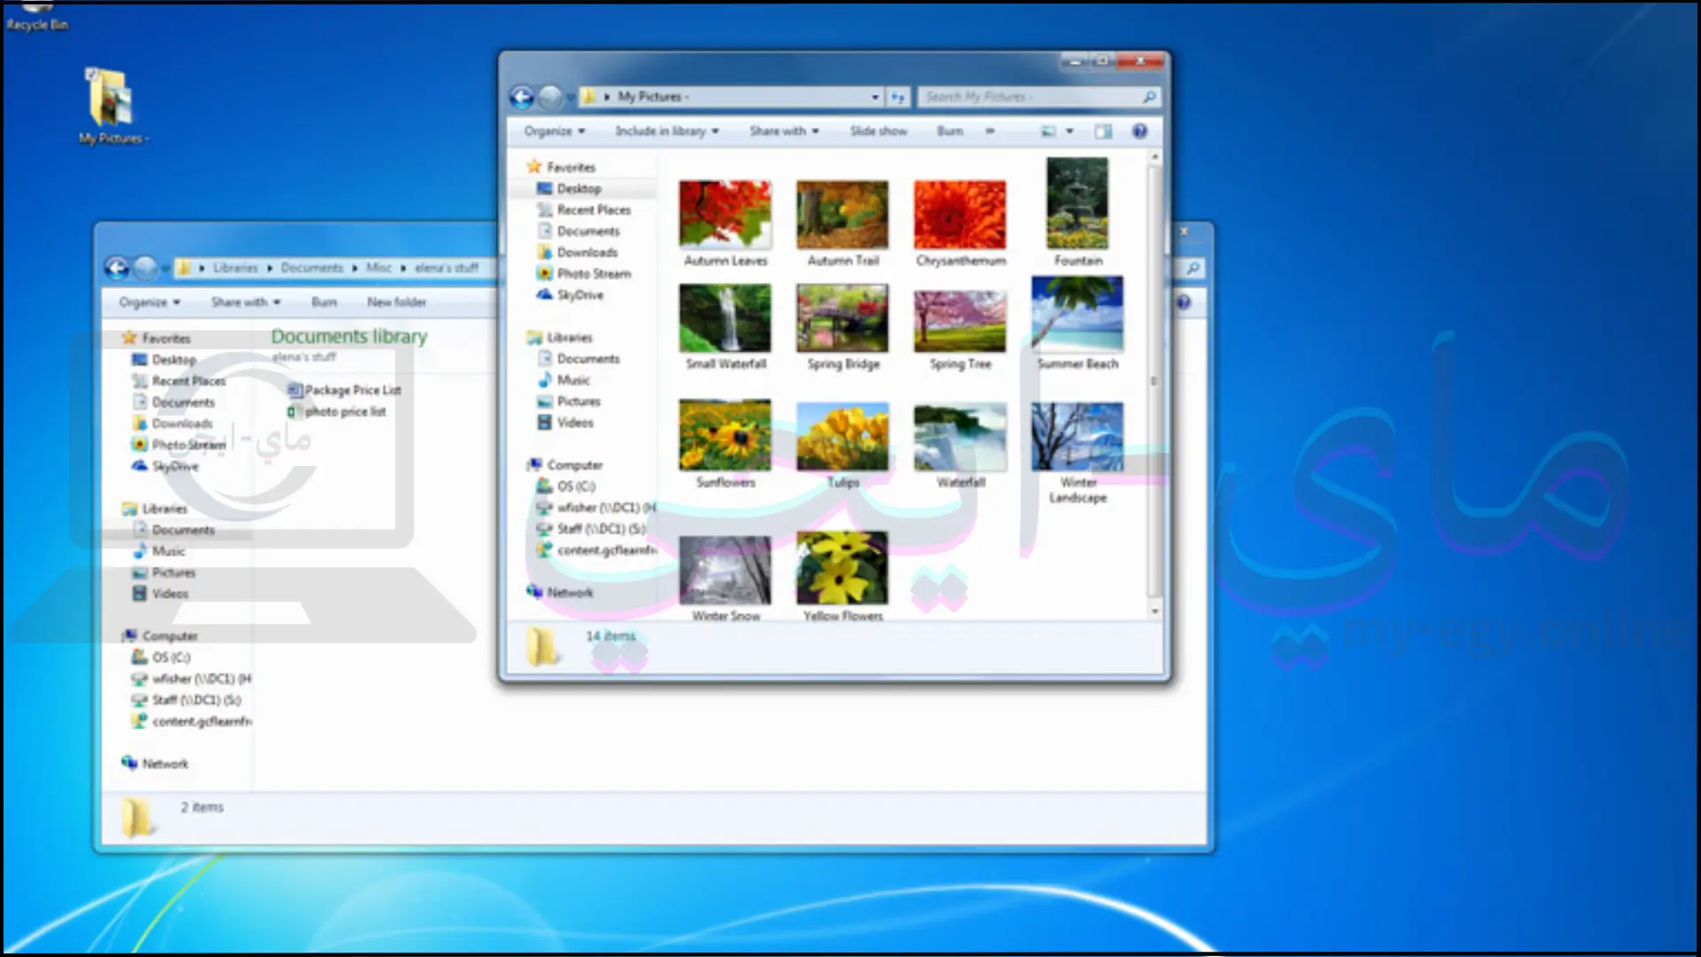Open content.gcflearnfree drive in Documents window pane
This screenshot has width=1701, height=957.
pyautogui.click(x=191, y=721)
